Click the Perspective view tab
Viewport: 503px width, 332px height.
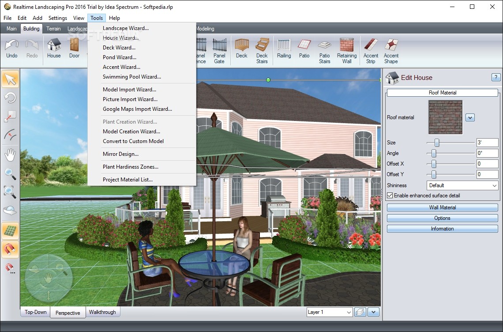coord(68,313)
